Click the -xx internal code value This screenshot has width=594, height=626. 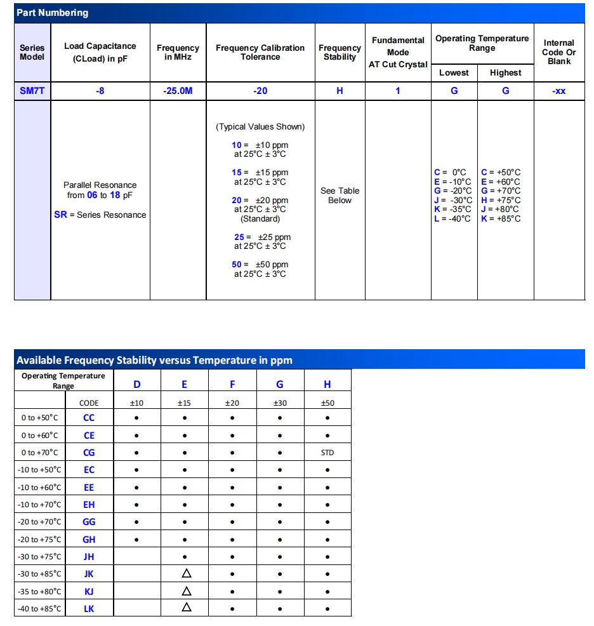click(558, 91)
